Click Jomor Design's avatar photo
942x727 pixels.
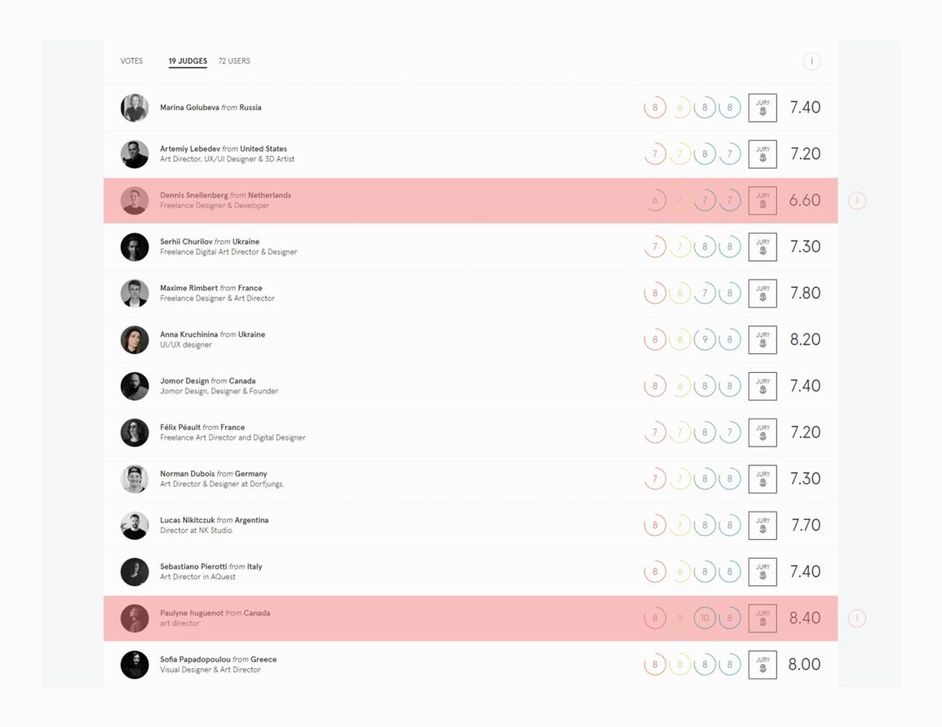[135, 386]
